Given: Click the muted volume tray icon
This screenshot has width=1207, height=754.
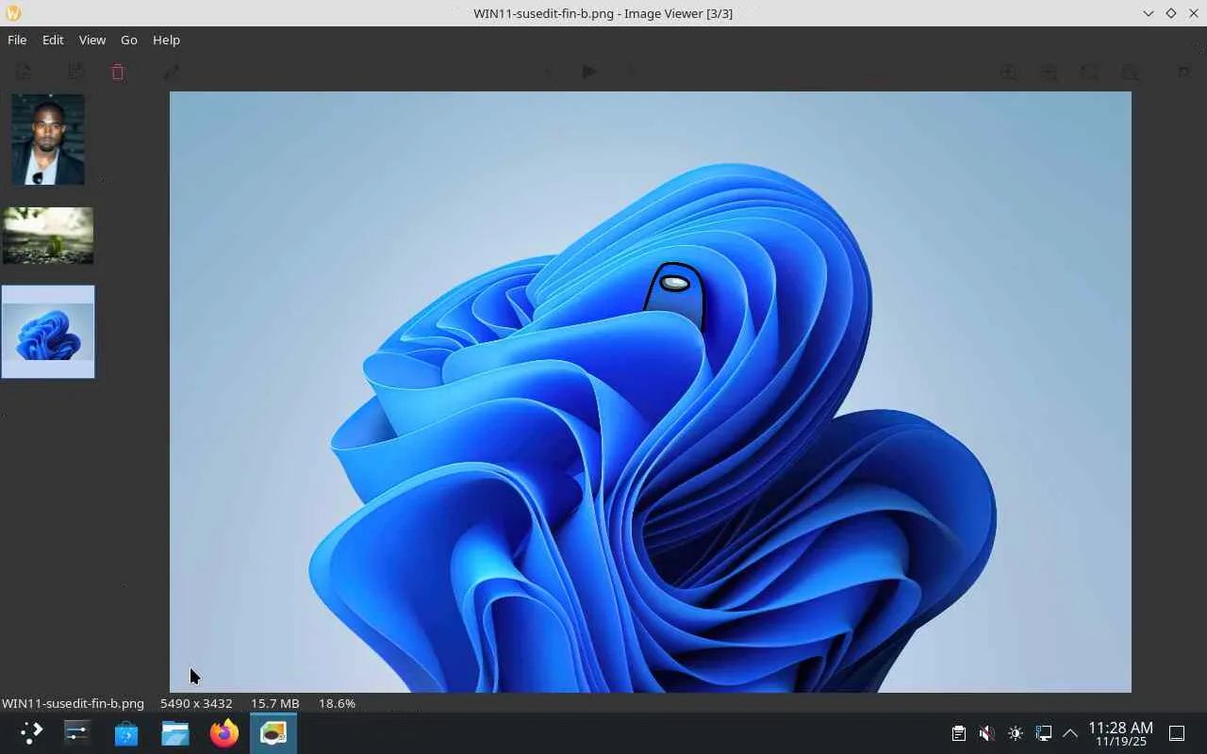Looking at the screenshot, I should [986, 733].
